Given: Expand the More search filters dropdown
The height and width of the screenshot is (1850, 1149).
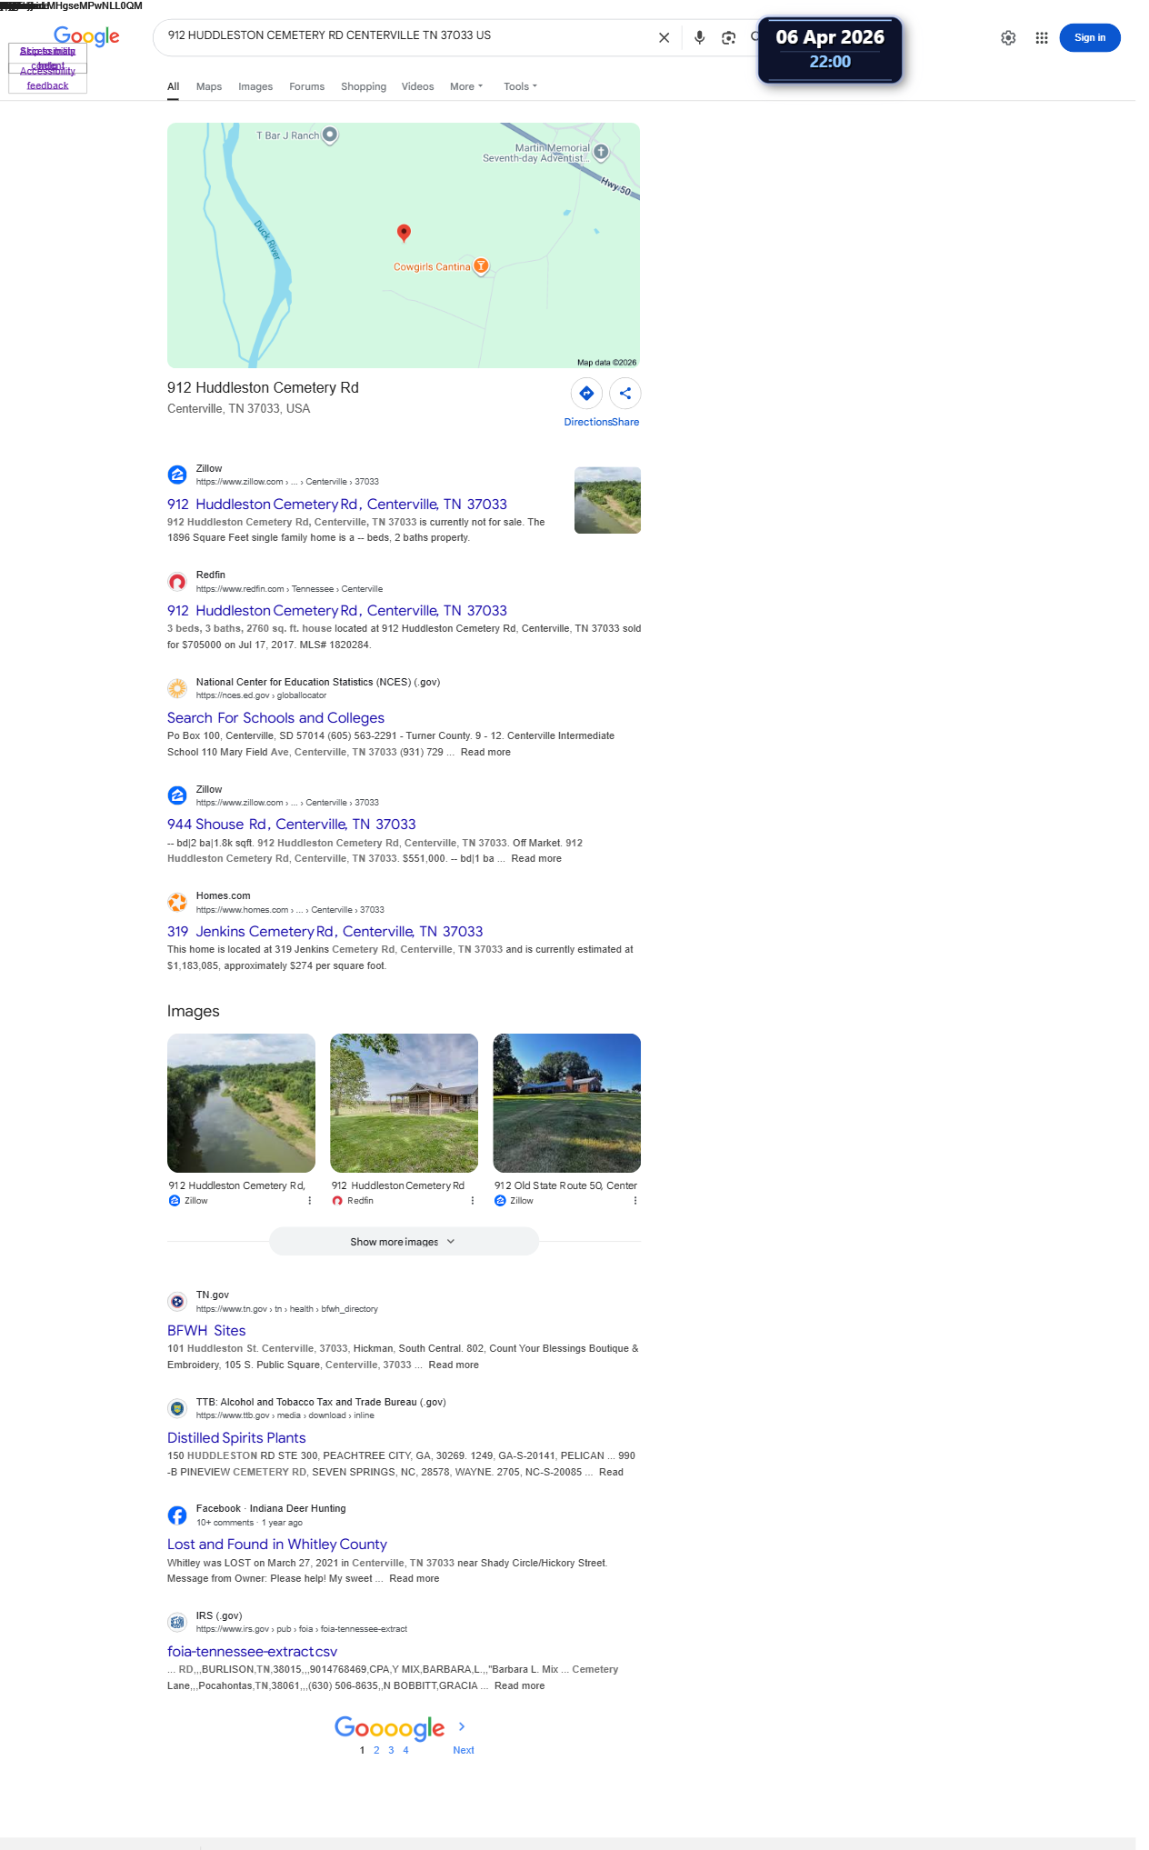Looking at the screenshot, I should pos(466,86).
